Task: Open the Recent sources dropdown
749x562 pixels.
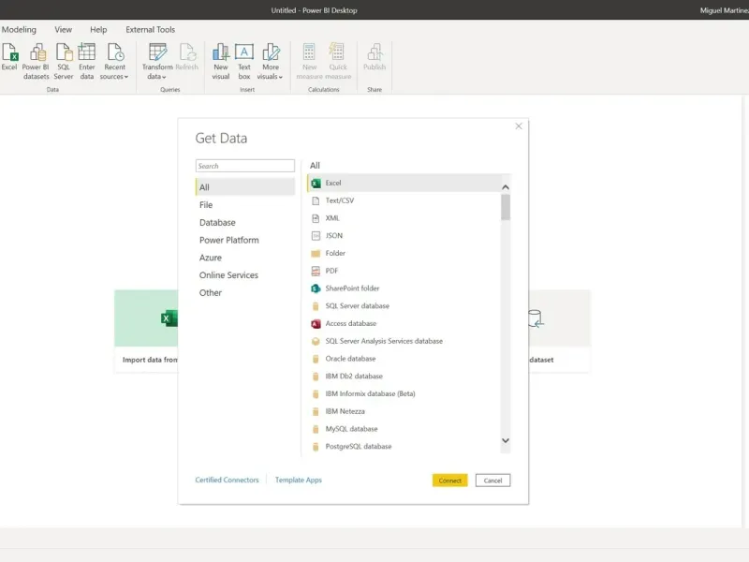Action: [114, 61]
